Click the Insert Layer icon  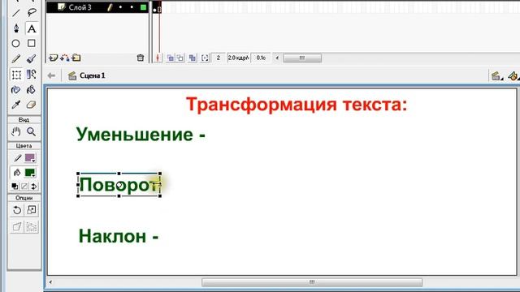(53, 58)
